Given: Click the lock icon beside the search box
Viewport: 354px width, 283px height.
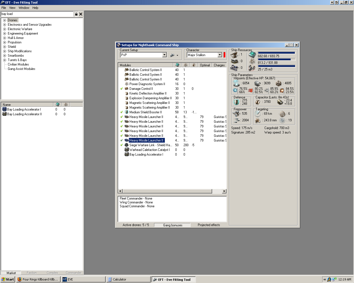Looking at the screenshot, I should pyautogui.click(x=76, y=14).
